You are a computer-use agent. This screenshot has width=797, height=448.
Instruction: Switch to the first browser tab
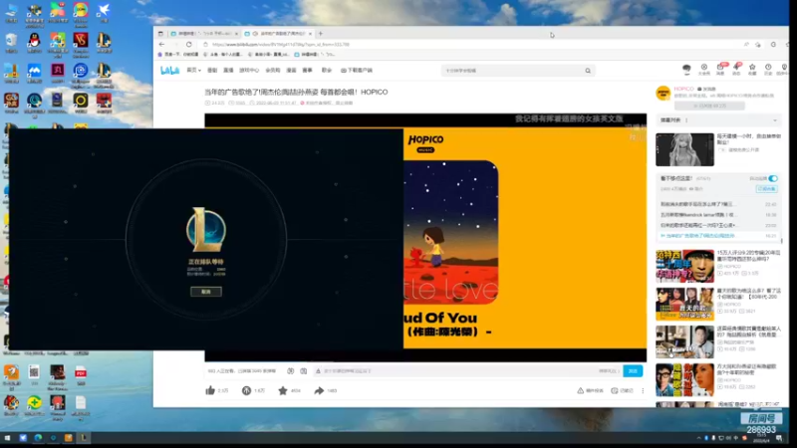pyautogui.click(x=204, y=34)
